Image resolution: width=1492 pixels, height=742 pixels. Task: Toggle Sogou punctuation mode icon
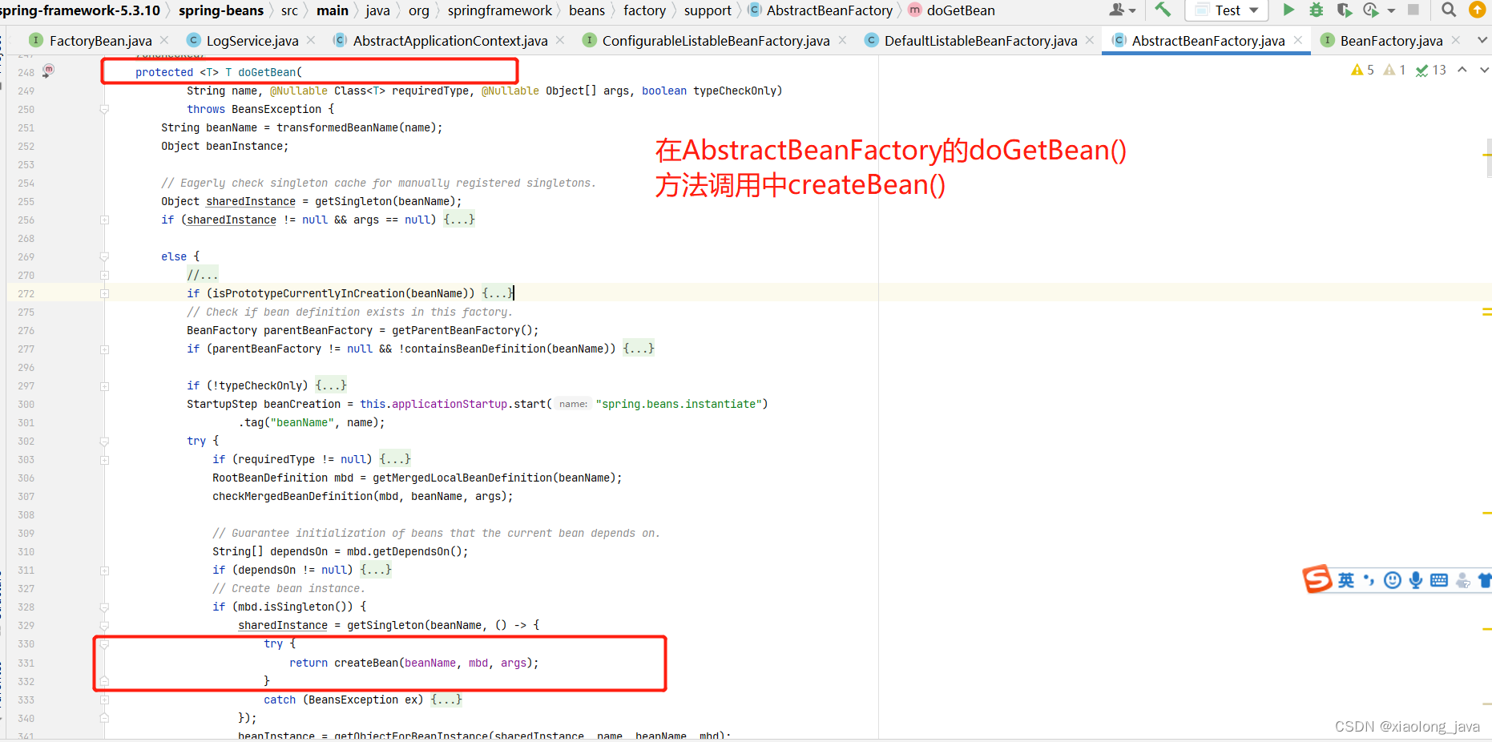[x=1369, y=580]
